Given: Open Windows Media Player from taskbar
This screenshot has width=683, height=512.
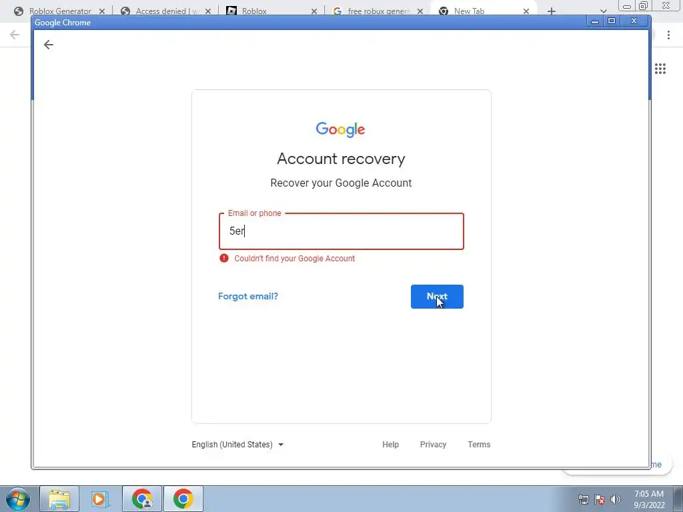Looking at the screenshot, I should tap(100, 499).
